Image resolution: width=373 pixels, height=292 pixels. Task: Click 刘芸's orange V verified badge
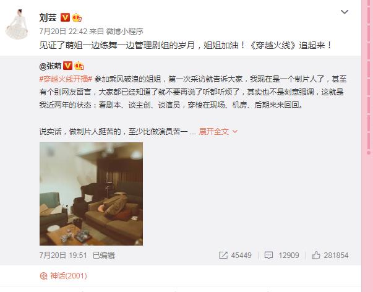(65, 17)
